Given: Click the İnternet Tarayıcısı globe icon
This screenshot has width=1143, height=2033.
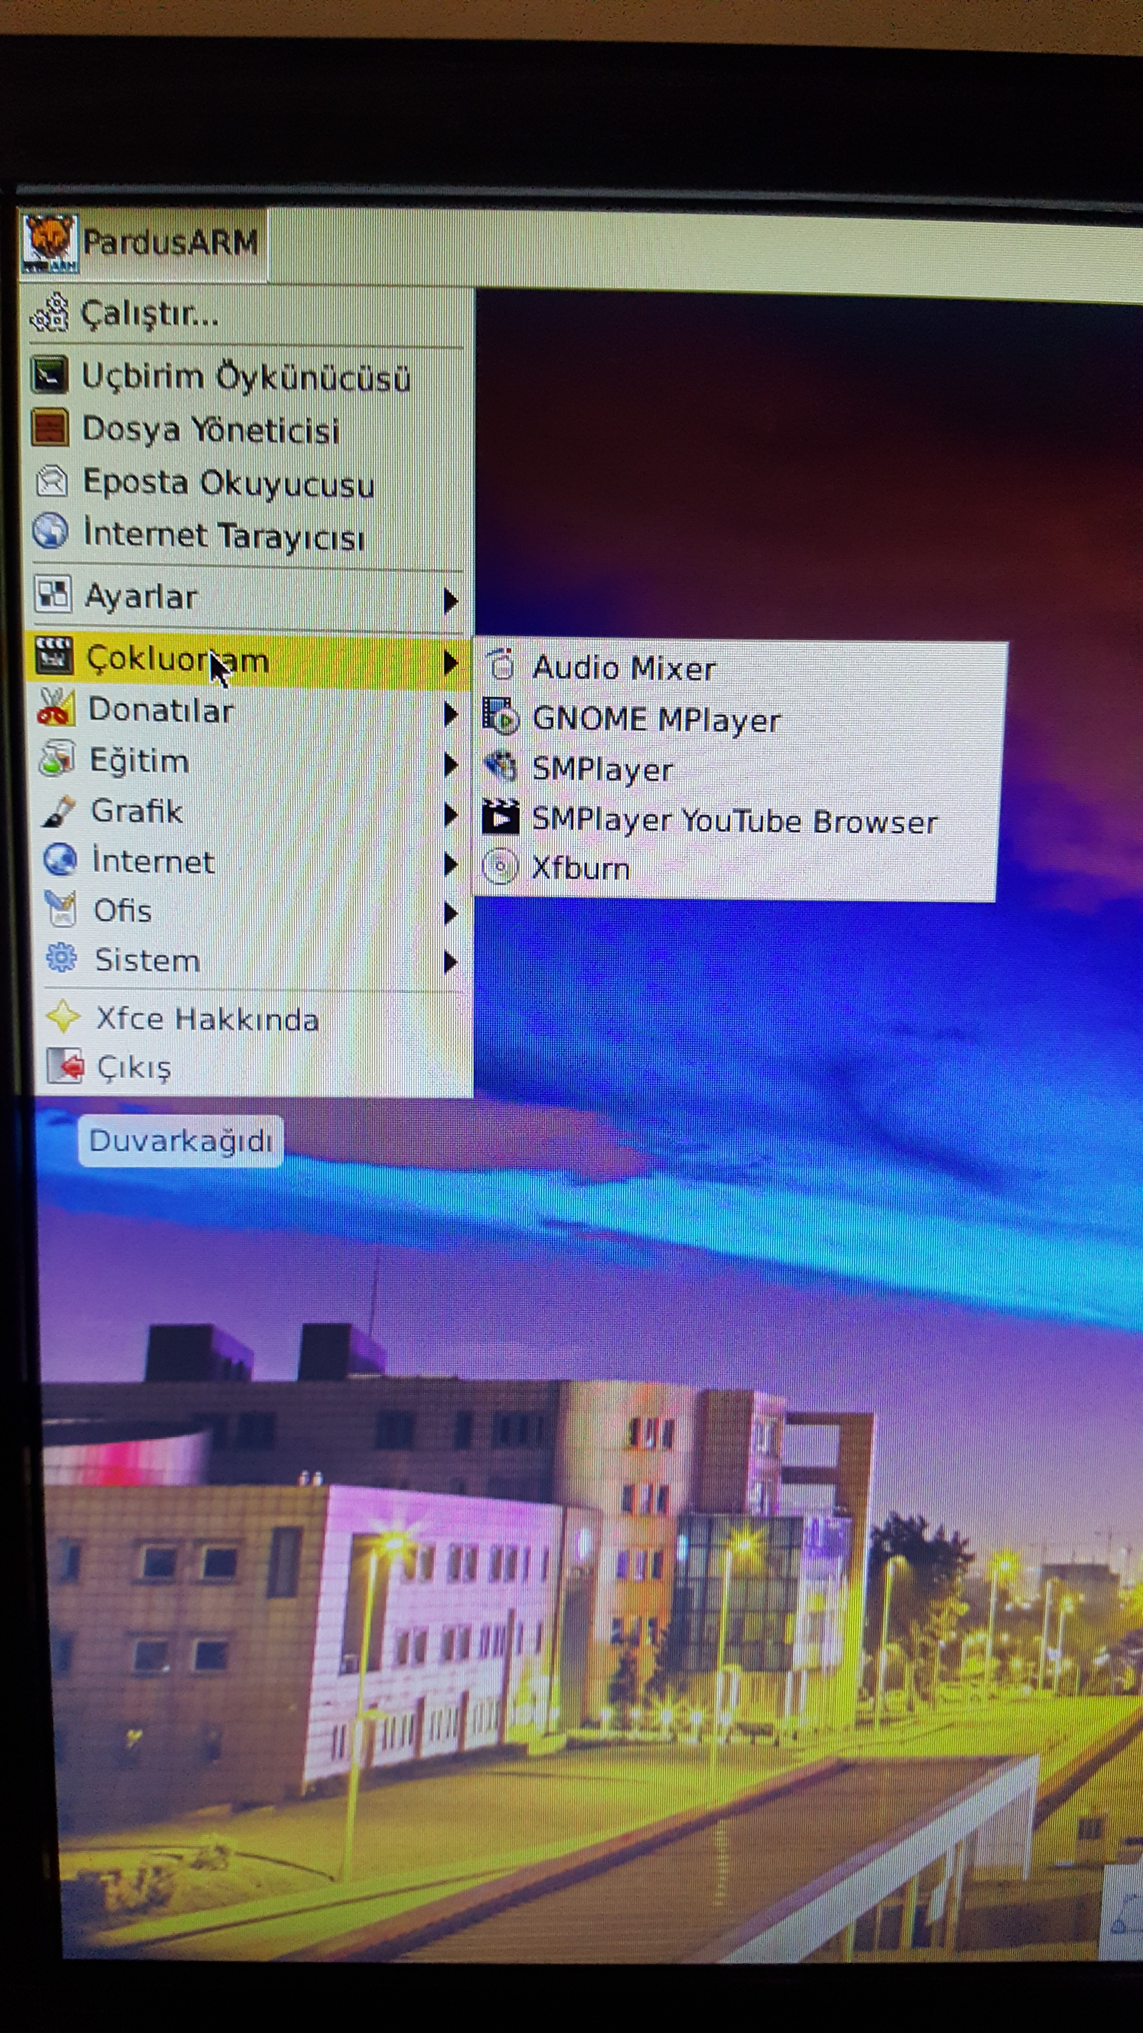Looking at the screenshot, I should (51, 531).
